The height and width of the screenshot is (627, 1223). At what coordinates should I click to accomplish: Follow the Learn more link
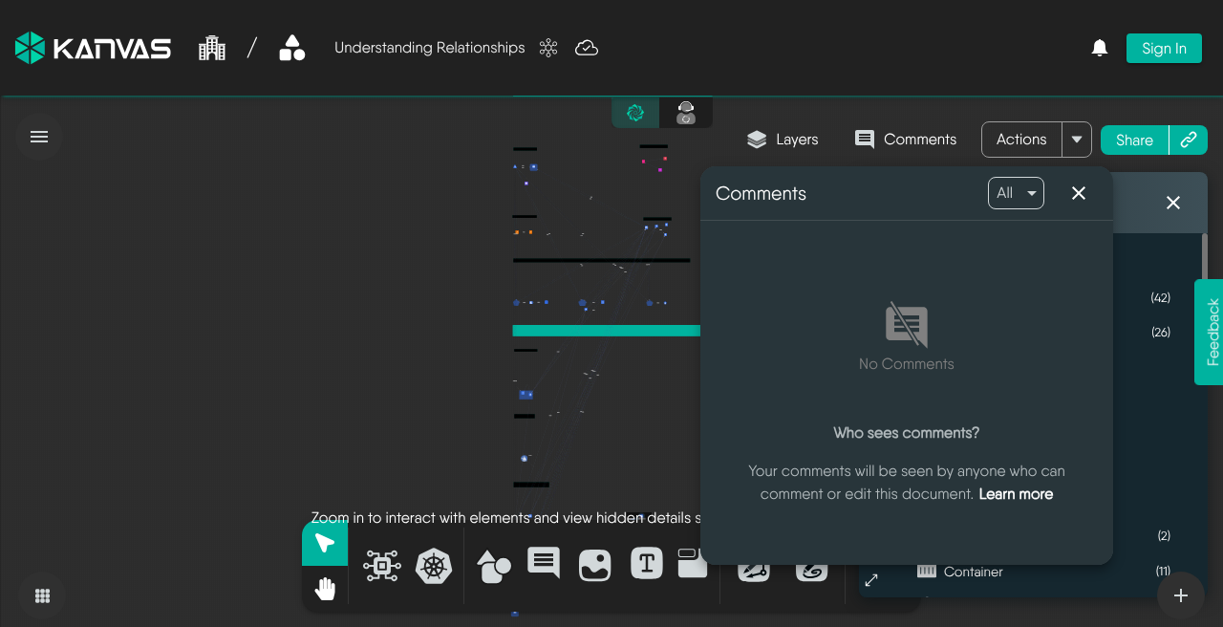click(x=1016, y=494)
